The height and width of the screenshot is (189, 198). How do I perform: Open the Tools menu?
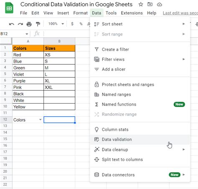coord(111,13)
